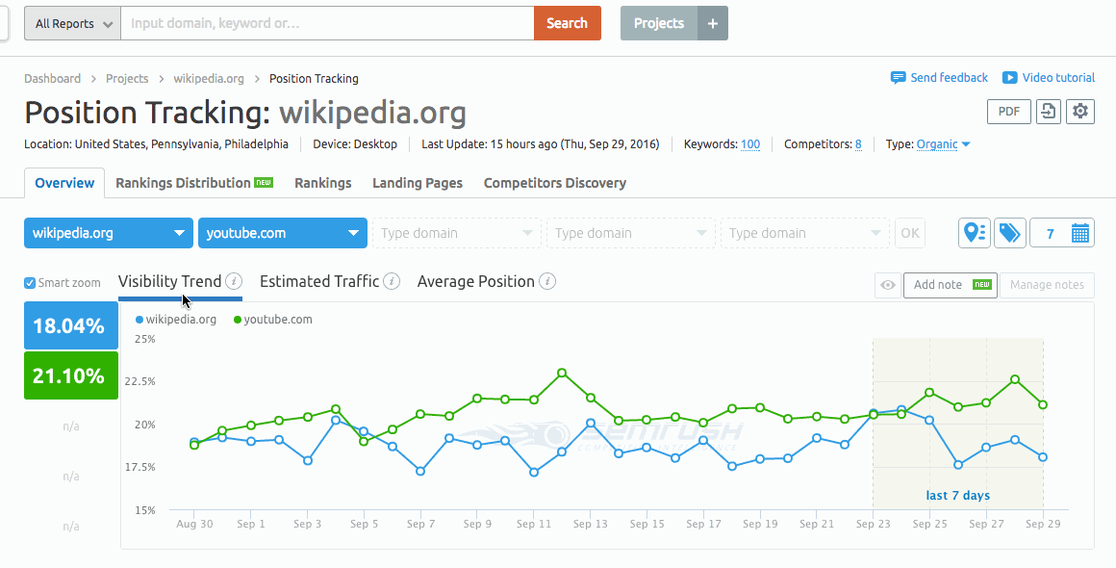This screenshot has height=568, width=1116.
Task: Click the orange Search button
Action: (x=568, y=23)
